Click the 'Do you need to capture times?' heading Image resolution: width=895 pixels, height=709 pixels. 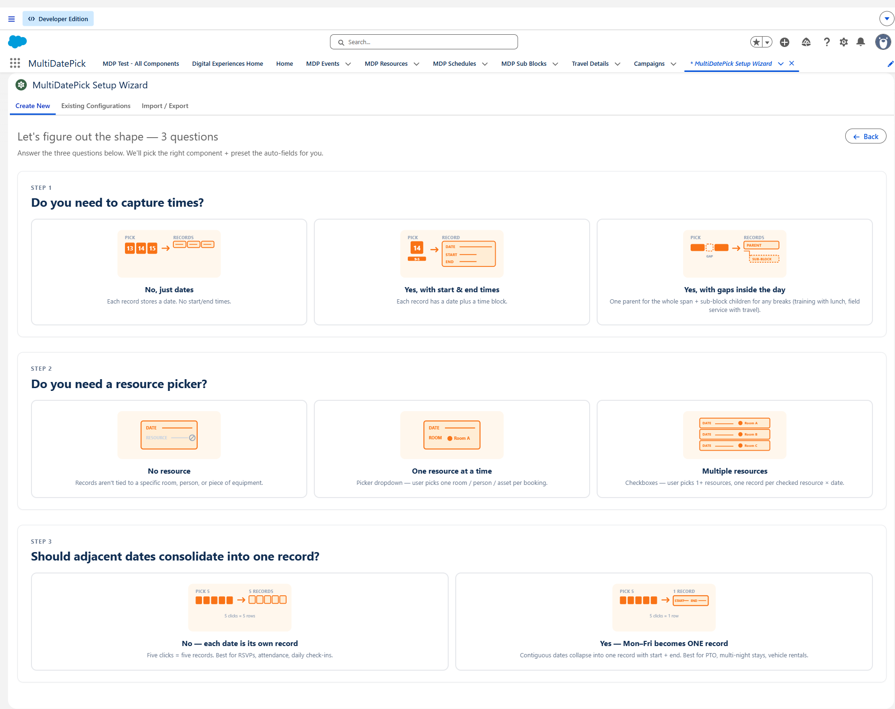coord(117,203)
